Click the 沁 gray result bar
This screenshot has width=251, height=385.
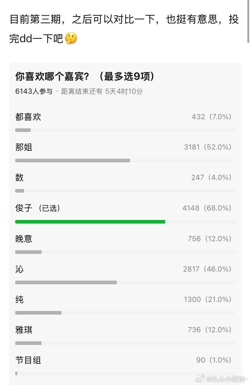[x=66, y=282]
